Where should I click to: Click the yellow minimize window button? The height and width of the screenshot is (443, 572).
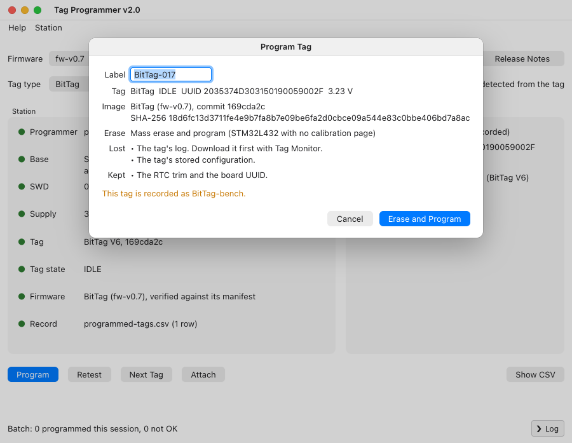[25, 10]
